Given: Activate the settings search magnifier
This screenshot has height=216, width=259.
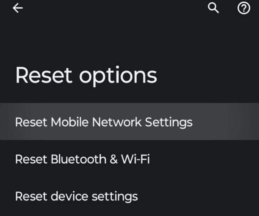Looking at the screenshot, I should [214, 8].
